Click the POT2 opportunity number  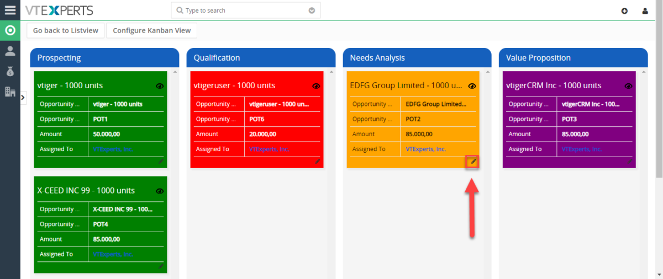coord(413,119)
